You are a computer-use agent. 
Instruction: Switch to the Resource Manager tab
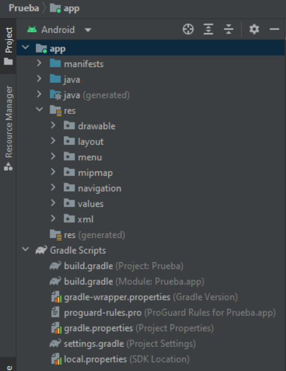click(x=8, y=128)
